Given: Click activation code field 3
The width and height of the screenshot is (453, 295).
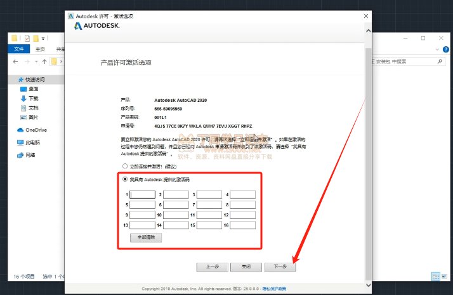Looking at the screenshot, I should click(x=209, y=194).
